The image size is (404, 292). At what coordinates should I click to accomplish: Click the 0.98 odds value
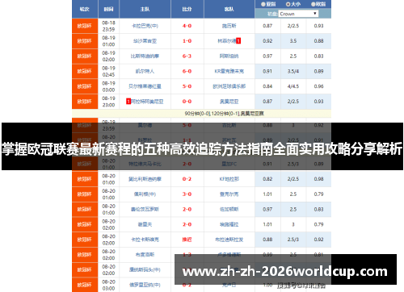click(318, 179)
